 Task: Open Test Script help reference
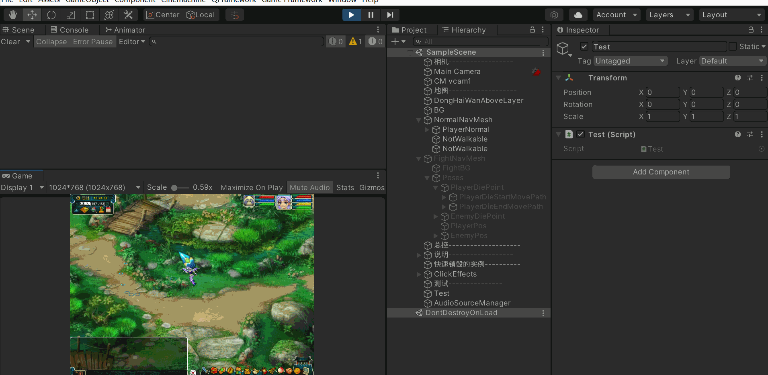pyautogui.click(x=738, y=135)
